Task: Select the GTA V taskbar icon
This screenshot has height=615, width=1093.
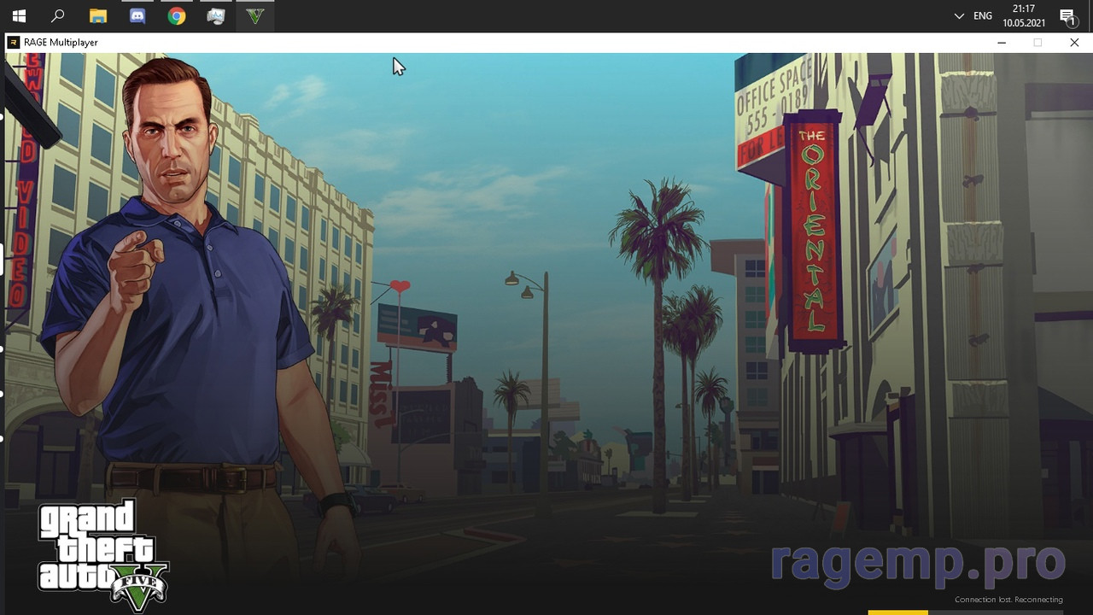Action: (x=255, y=15)
